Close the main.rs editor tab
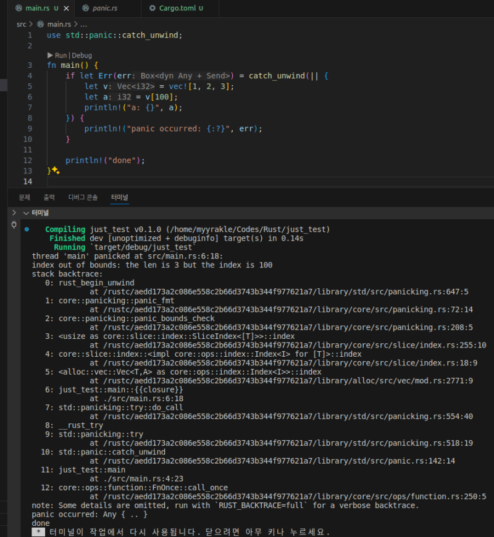The width and height of the screenshot is (494, 537). pos(66,9)
